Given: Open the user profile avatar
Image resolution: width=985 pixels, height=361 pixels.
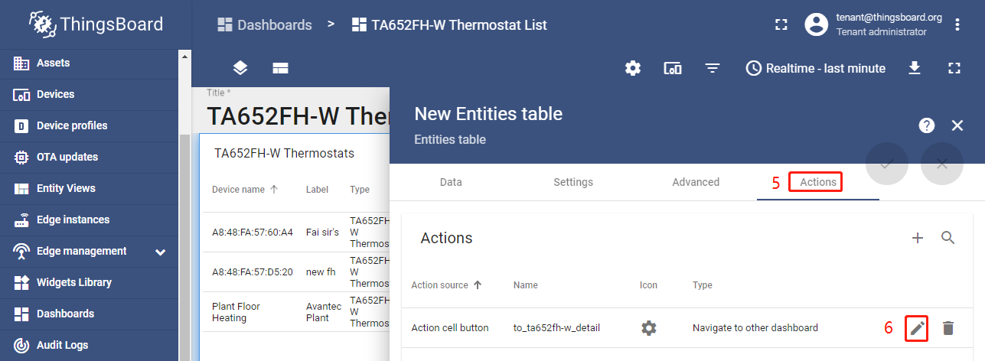Looking at the screenshot, I should (x=817, y=24).
